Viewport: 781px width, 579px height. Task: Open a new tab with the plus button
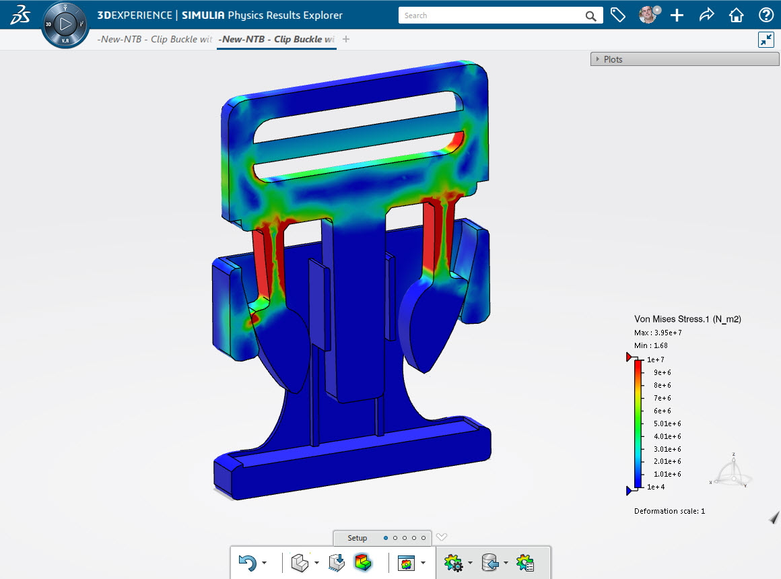[345, 39]
